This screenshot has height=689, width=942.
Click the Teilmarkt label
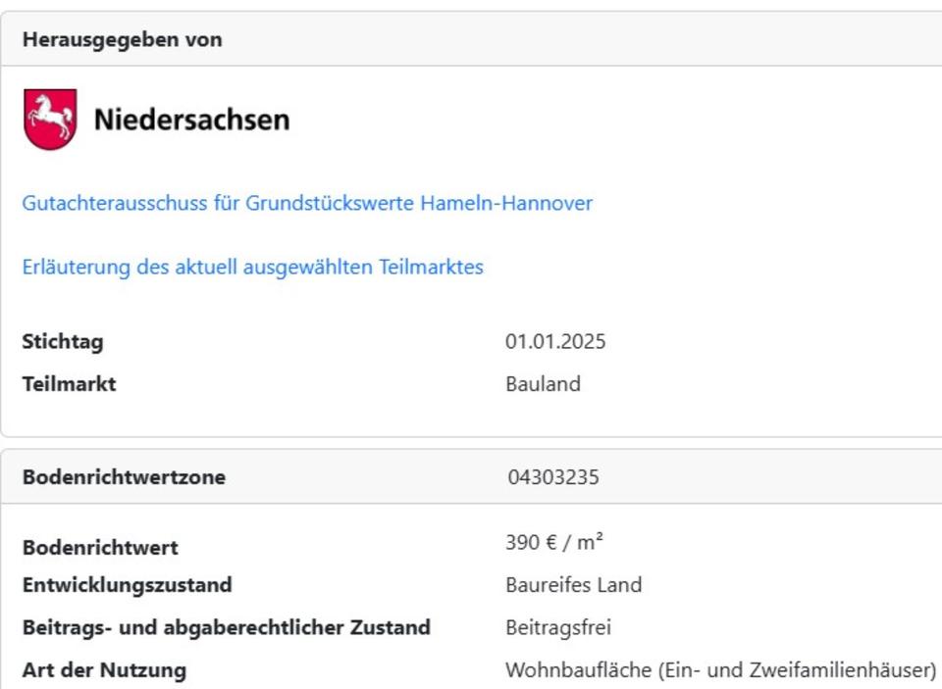[x=69, y=384]
